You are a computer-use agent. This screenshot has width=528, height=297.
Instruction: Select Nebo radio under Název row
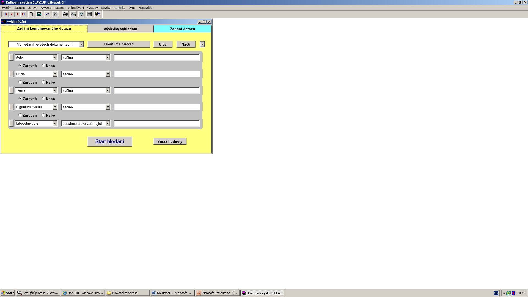(43, 82)
